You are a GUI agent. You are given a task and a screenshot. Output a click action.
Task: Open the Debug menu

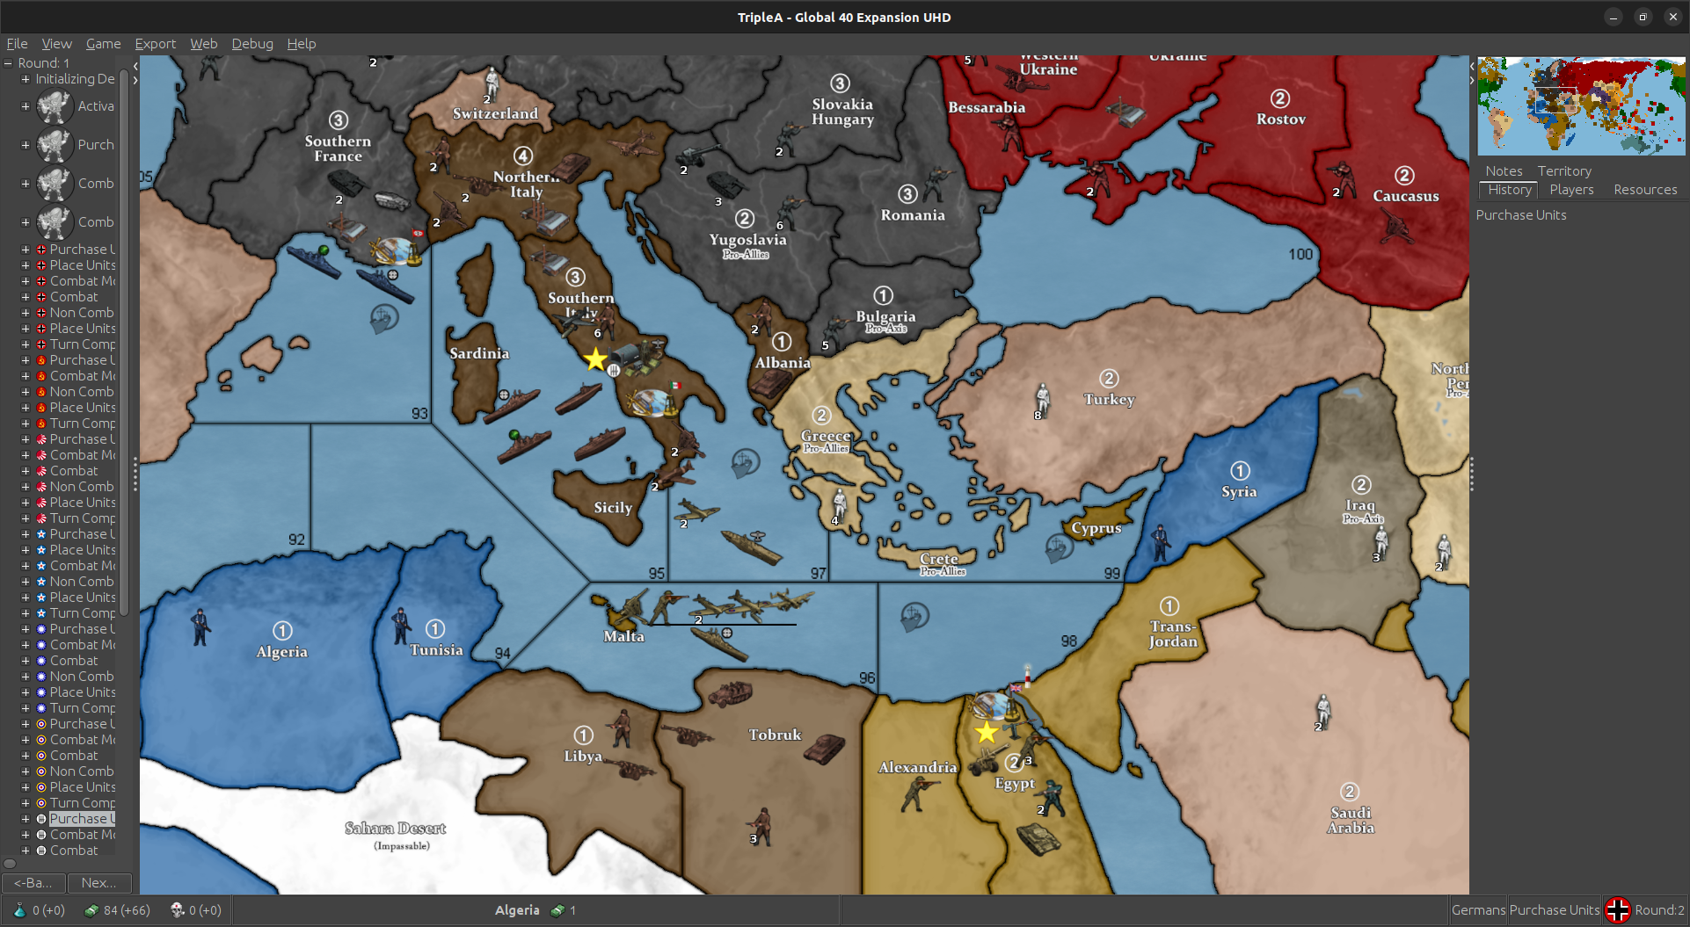pos(251,43)
